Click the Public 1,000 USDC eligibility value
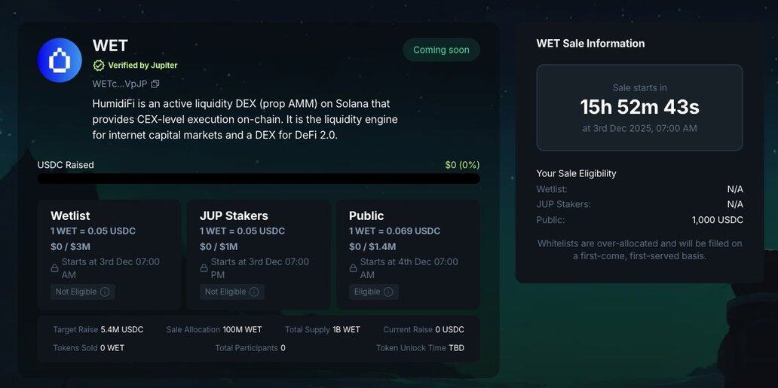Screen dimensions: 778x388 (x=717, y=220)
